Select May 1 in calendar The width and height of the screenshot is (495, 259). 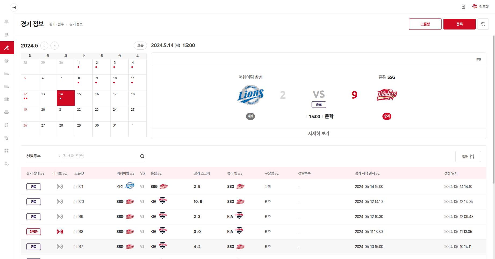(x=84, y=66)
